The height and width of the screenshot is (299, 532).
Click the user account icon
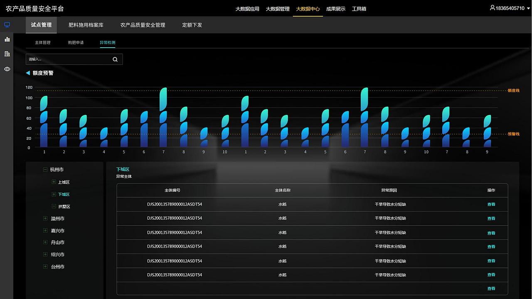493,8
